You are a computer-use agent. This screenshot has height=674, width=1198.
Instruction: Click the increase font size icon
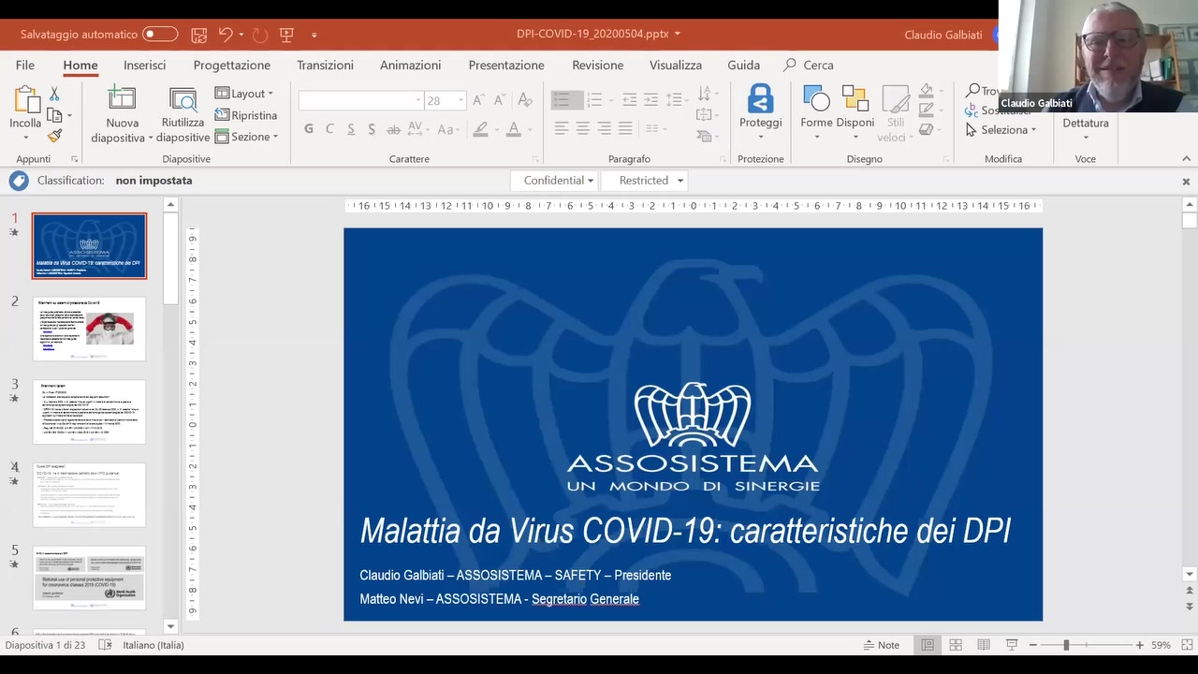pyautogui.click(x=478, y=100)
